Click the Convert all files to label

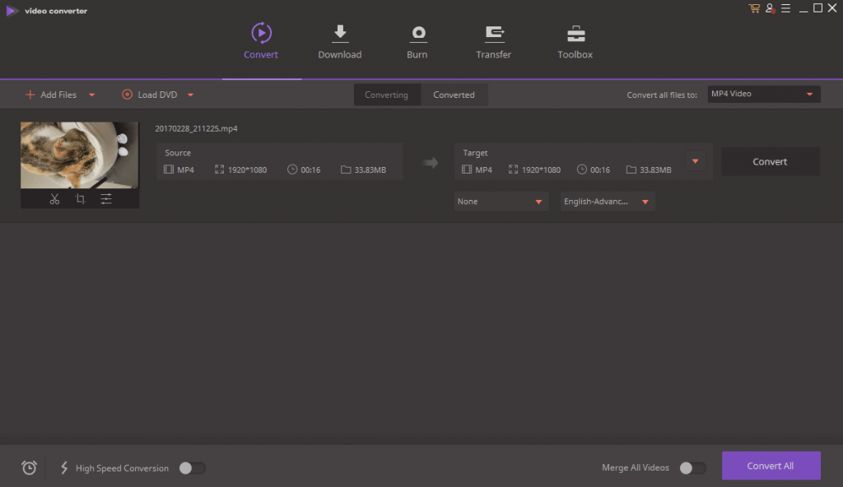662,95
